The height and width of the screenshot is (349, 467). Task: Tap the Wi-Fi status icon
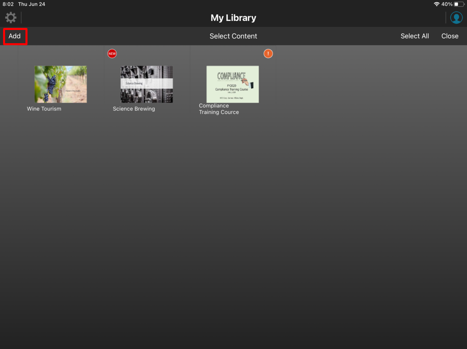coord(436,4)
